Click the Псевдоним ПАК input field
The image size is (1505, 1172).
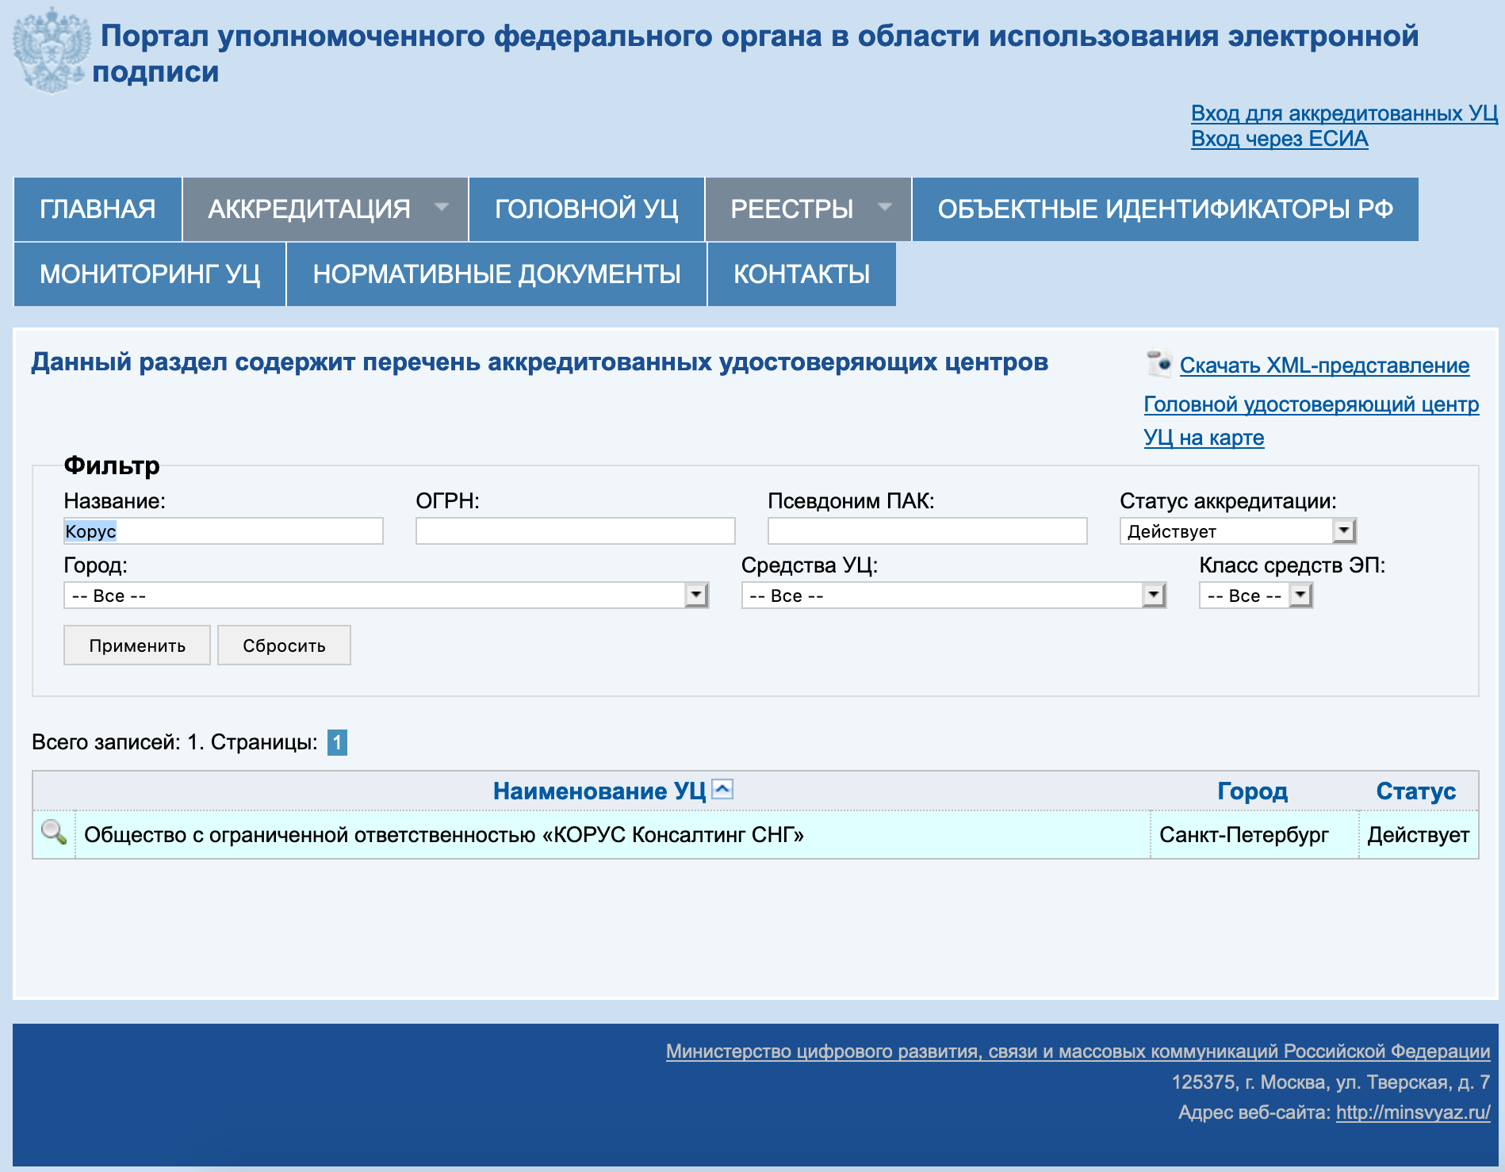(927, 530)
